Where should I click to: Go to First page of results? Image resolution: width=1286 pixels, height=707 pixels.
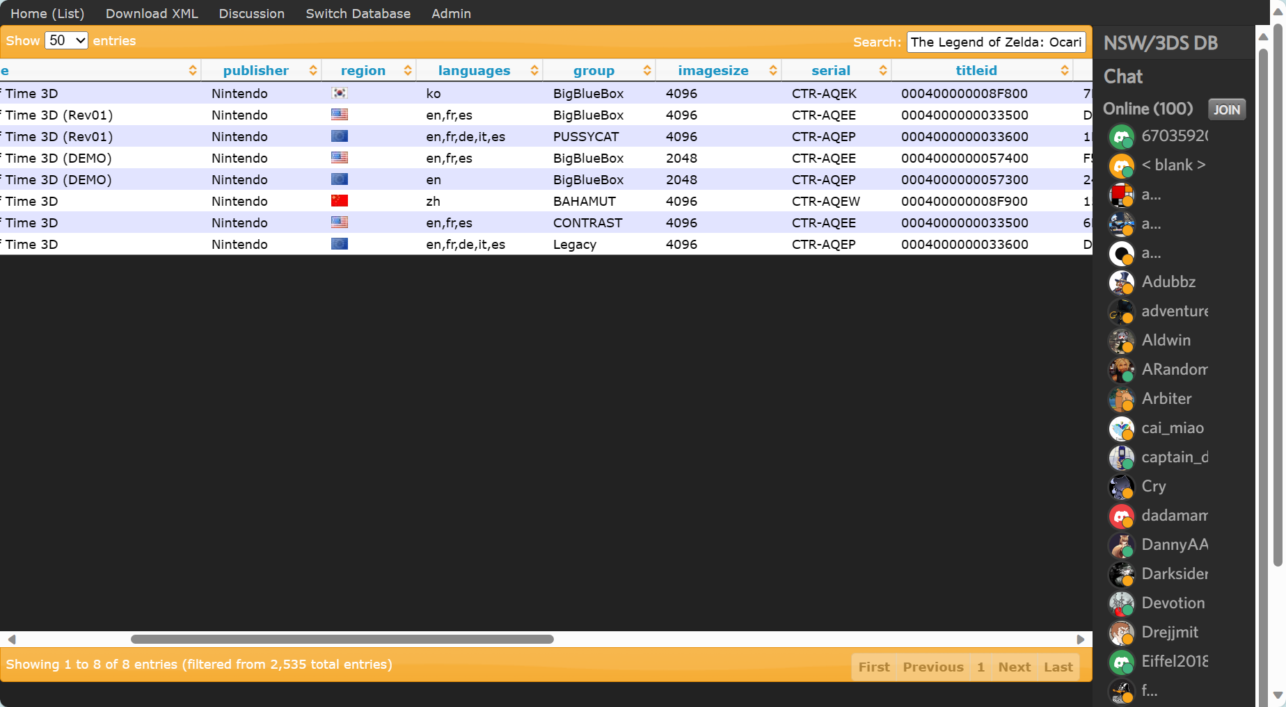coord(874,667)
